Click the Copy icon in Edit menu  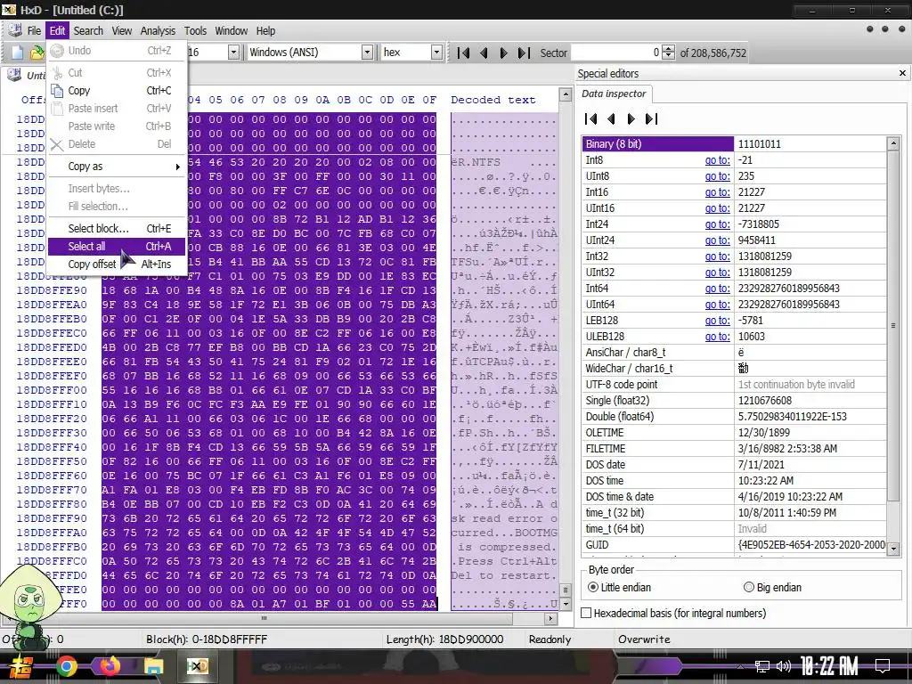(x=57, y=91)
